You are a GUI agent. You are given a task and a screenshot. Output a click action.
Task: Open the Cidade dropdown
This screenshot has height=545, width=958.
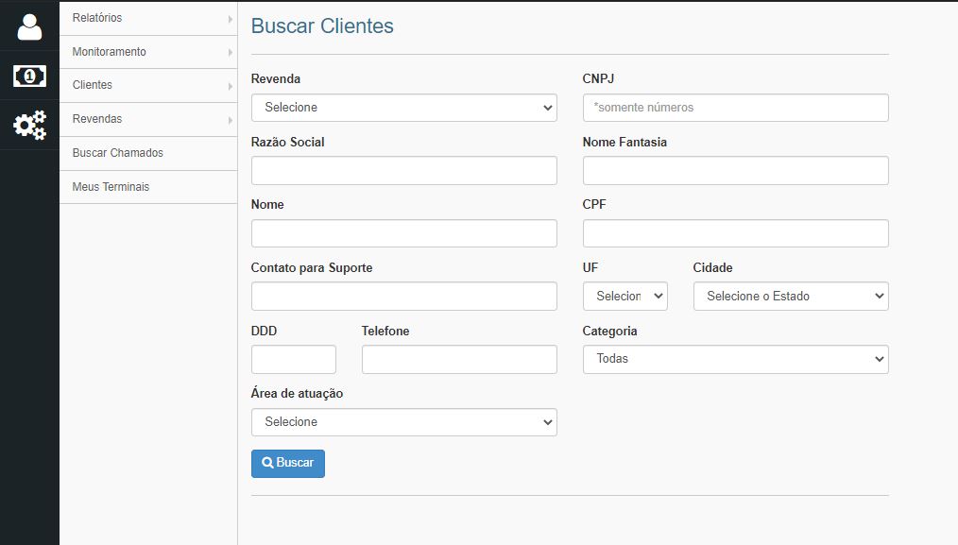point(791,296)
